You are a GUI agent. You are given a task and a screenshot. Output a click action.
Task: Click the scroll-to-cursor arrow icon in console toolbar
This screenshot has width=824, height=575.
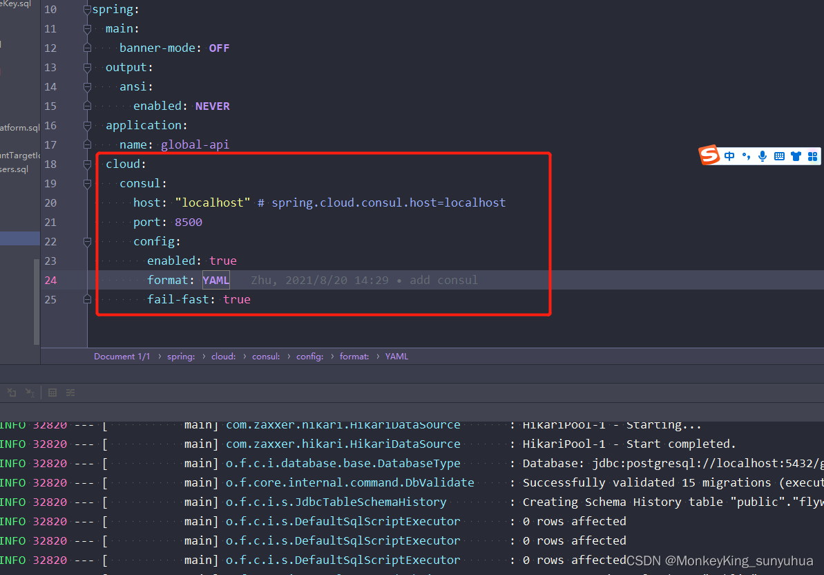(30, 393)
